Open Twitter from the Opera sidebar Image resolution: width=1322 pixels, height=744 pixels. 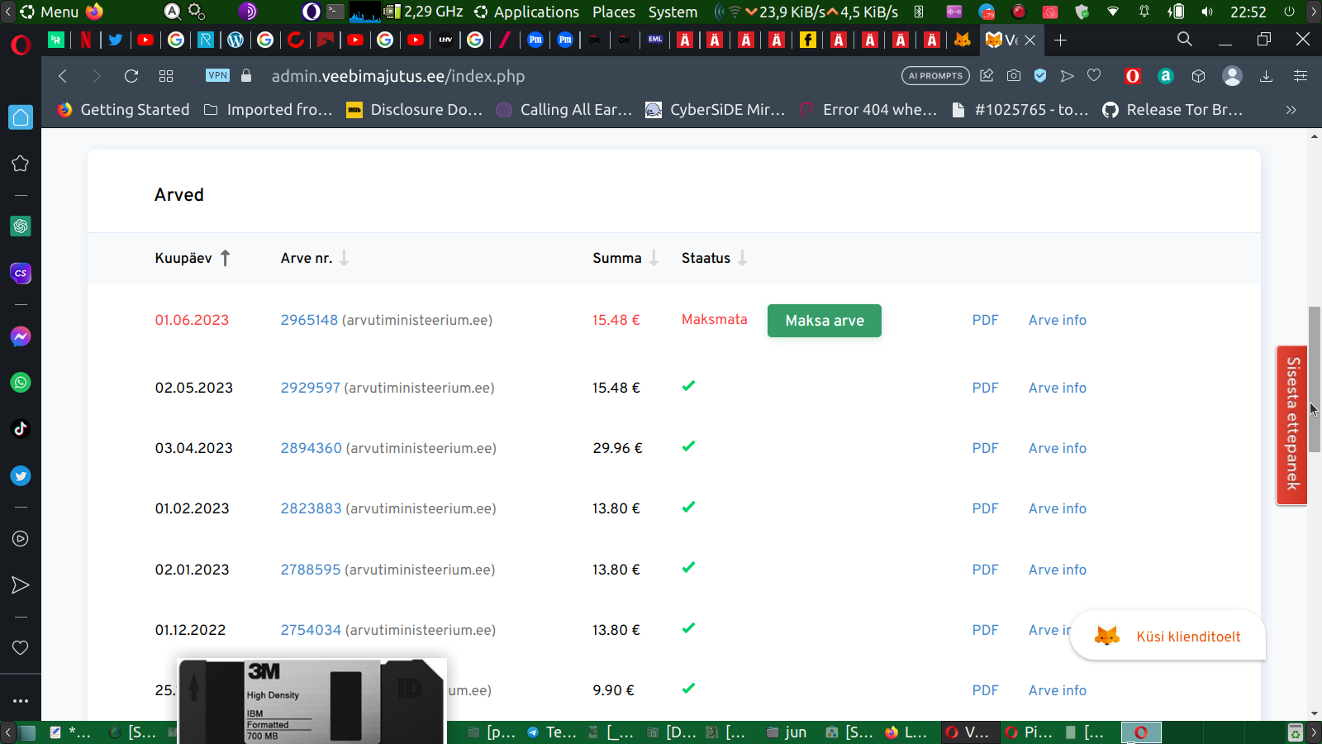pos(21,476)
